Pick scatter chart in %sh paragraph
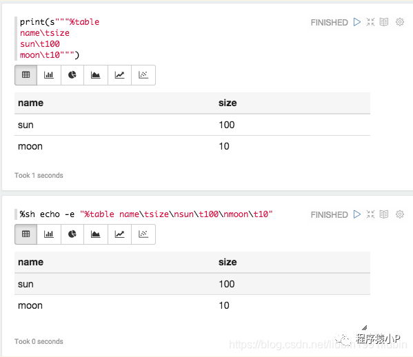 (x=143, y=234)
